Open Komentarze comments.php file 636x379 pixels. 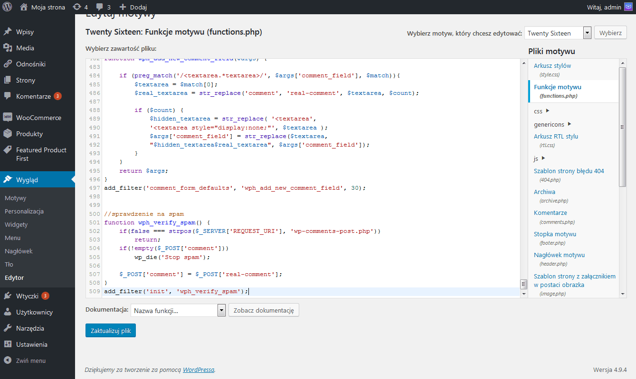click(x=551, y=213)
